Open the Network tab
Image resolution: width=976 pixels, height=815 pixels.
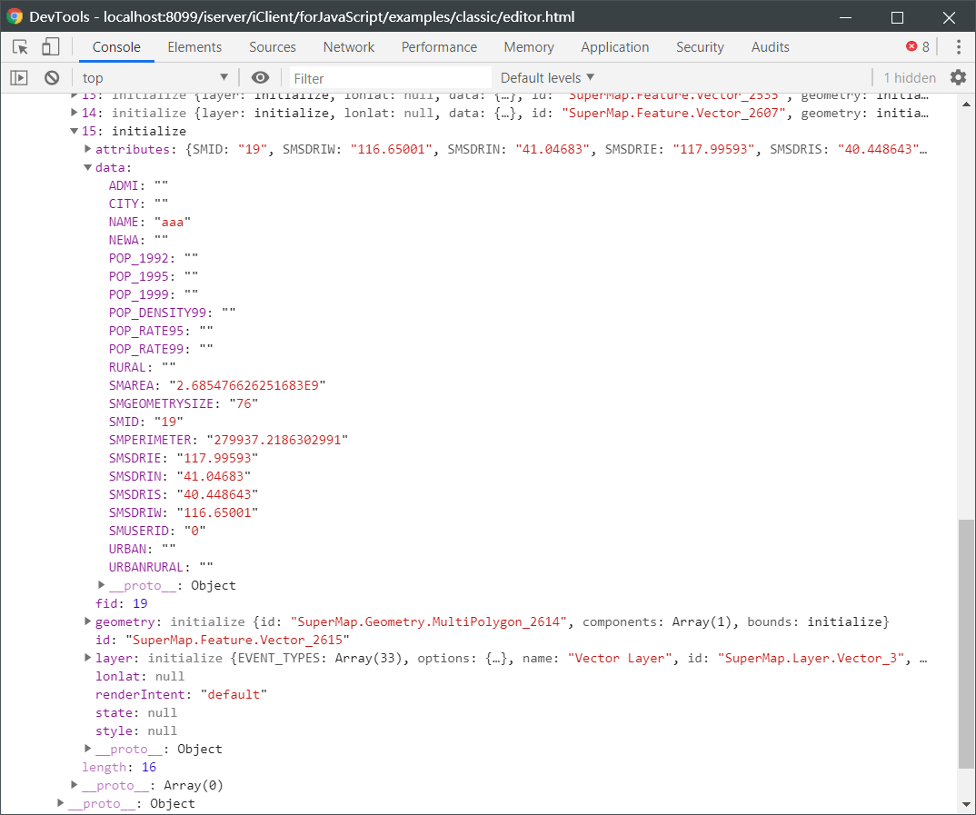pos(349,47)
